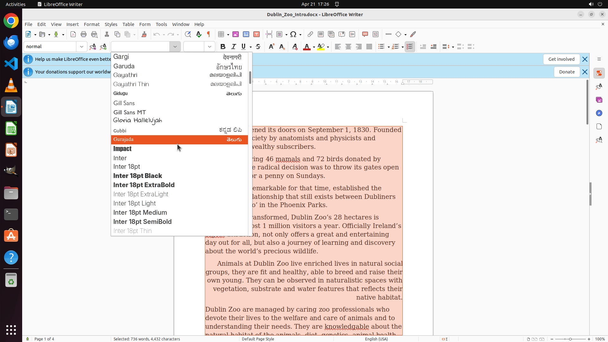Toggle Bold formatting
This screenshot has width=608, height=342.
[x=223, y=47]
